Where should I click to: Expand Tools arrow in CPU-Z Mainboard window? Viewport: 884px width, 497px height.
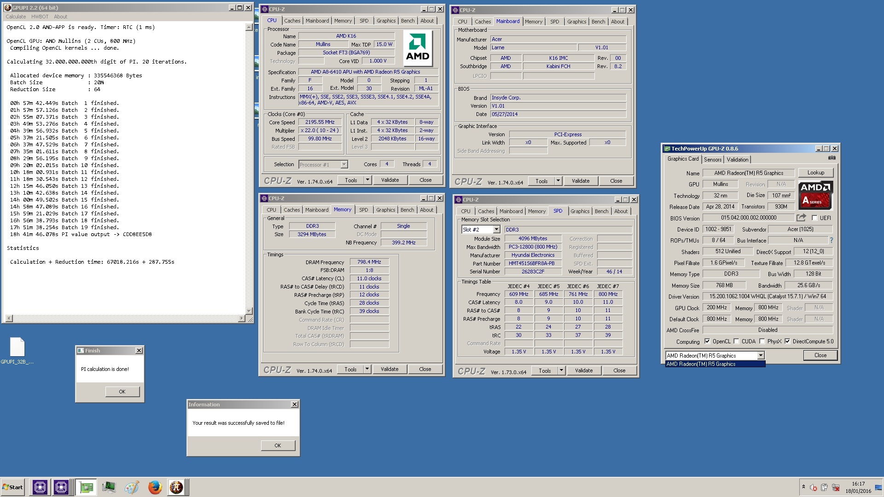point(558,181)
